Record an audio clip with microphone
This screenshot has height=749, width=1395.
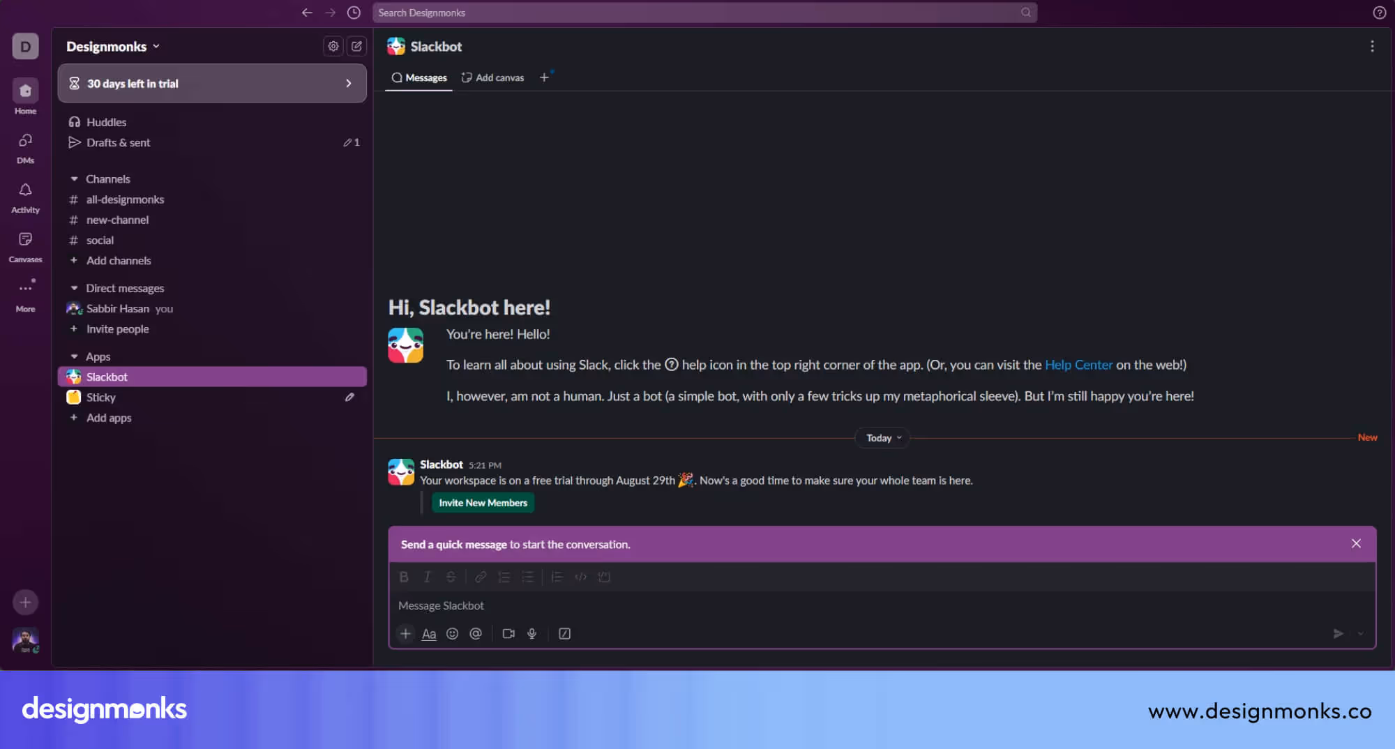531,633
